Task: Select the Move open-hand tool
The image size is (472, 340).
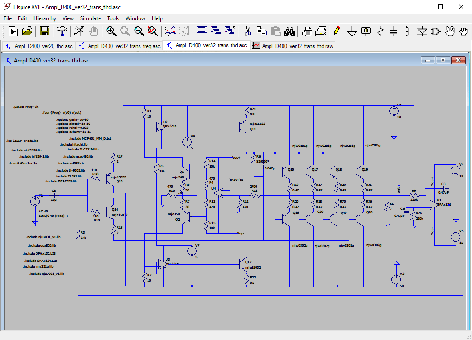Action: [x=450, y=31]
